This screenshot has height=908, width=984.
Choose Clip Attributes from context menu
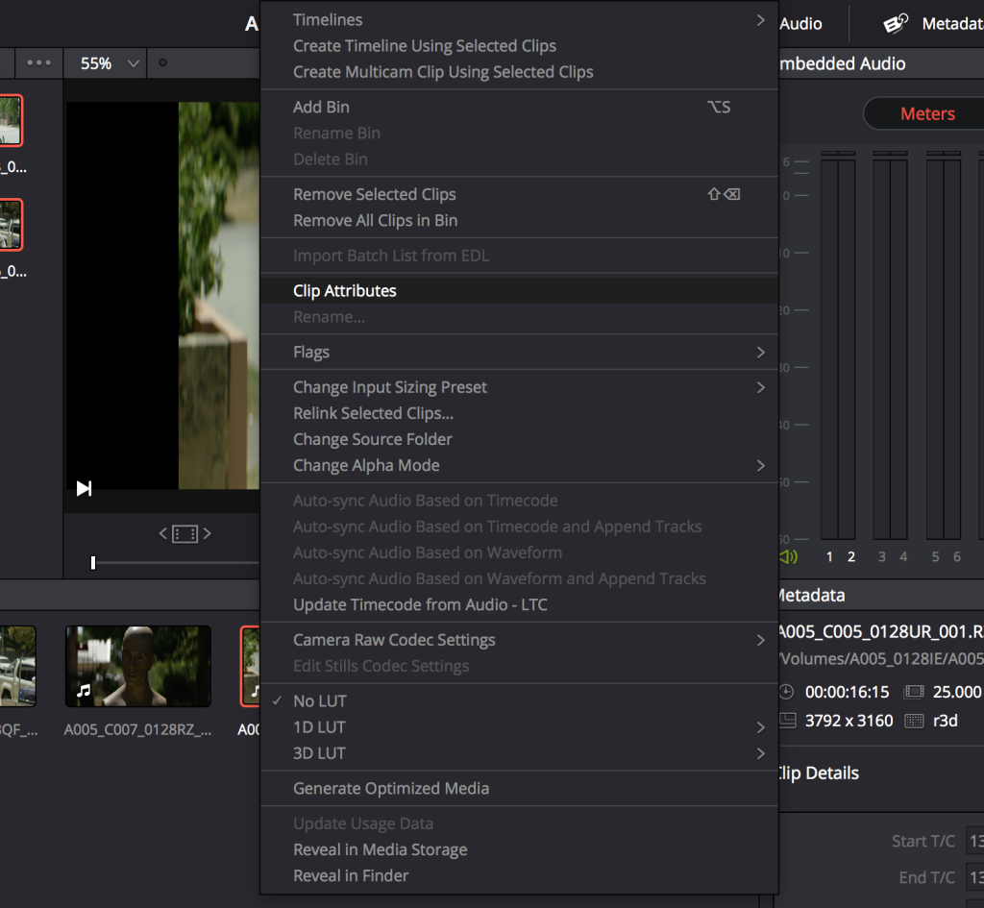click(x=345, y=291)
